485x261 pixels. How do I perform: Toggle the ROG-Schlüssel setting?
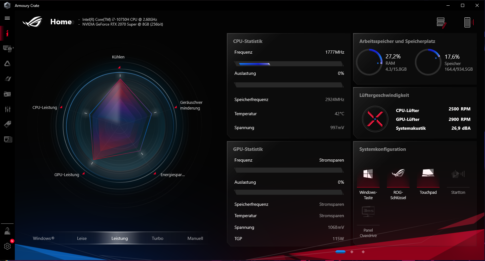pyautogui.click(x=398, y=185)
